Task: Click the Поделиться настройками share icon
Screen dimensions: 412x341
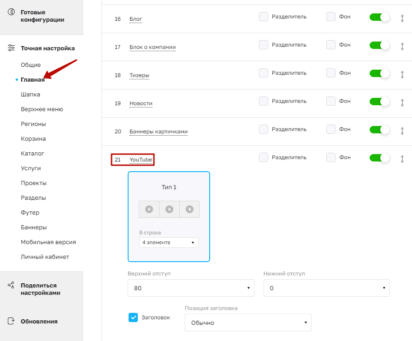Action: pos(11,285)
